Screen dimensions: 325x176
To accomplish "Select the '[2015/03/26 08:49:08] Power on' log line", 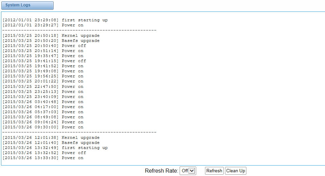I will 43,117.
